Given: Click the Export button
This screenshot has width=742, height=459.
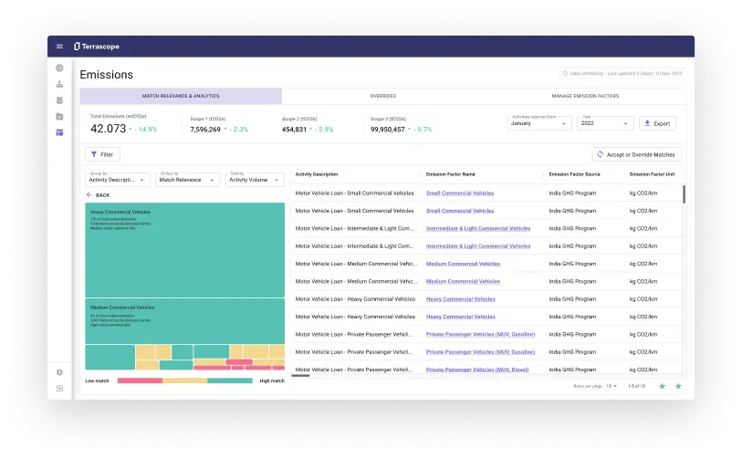Looking at the screenshot, I should click(x=657, y=123).
